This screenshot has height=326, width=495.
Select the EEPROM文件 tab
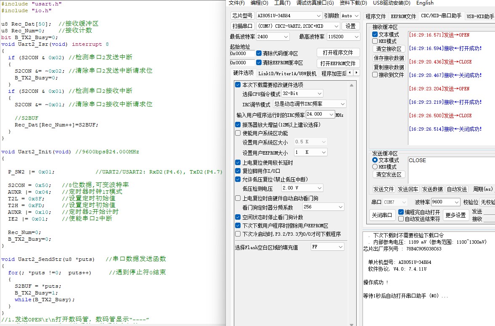(x=403, y=16)
